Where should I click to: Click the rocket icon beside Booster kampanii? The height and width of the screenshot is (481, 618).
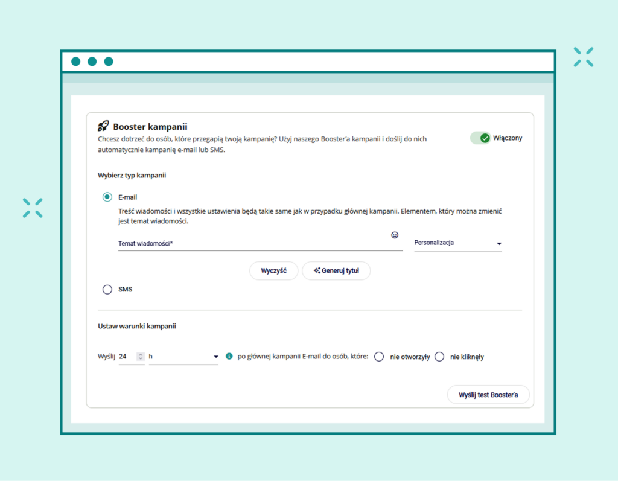103,126
